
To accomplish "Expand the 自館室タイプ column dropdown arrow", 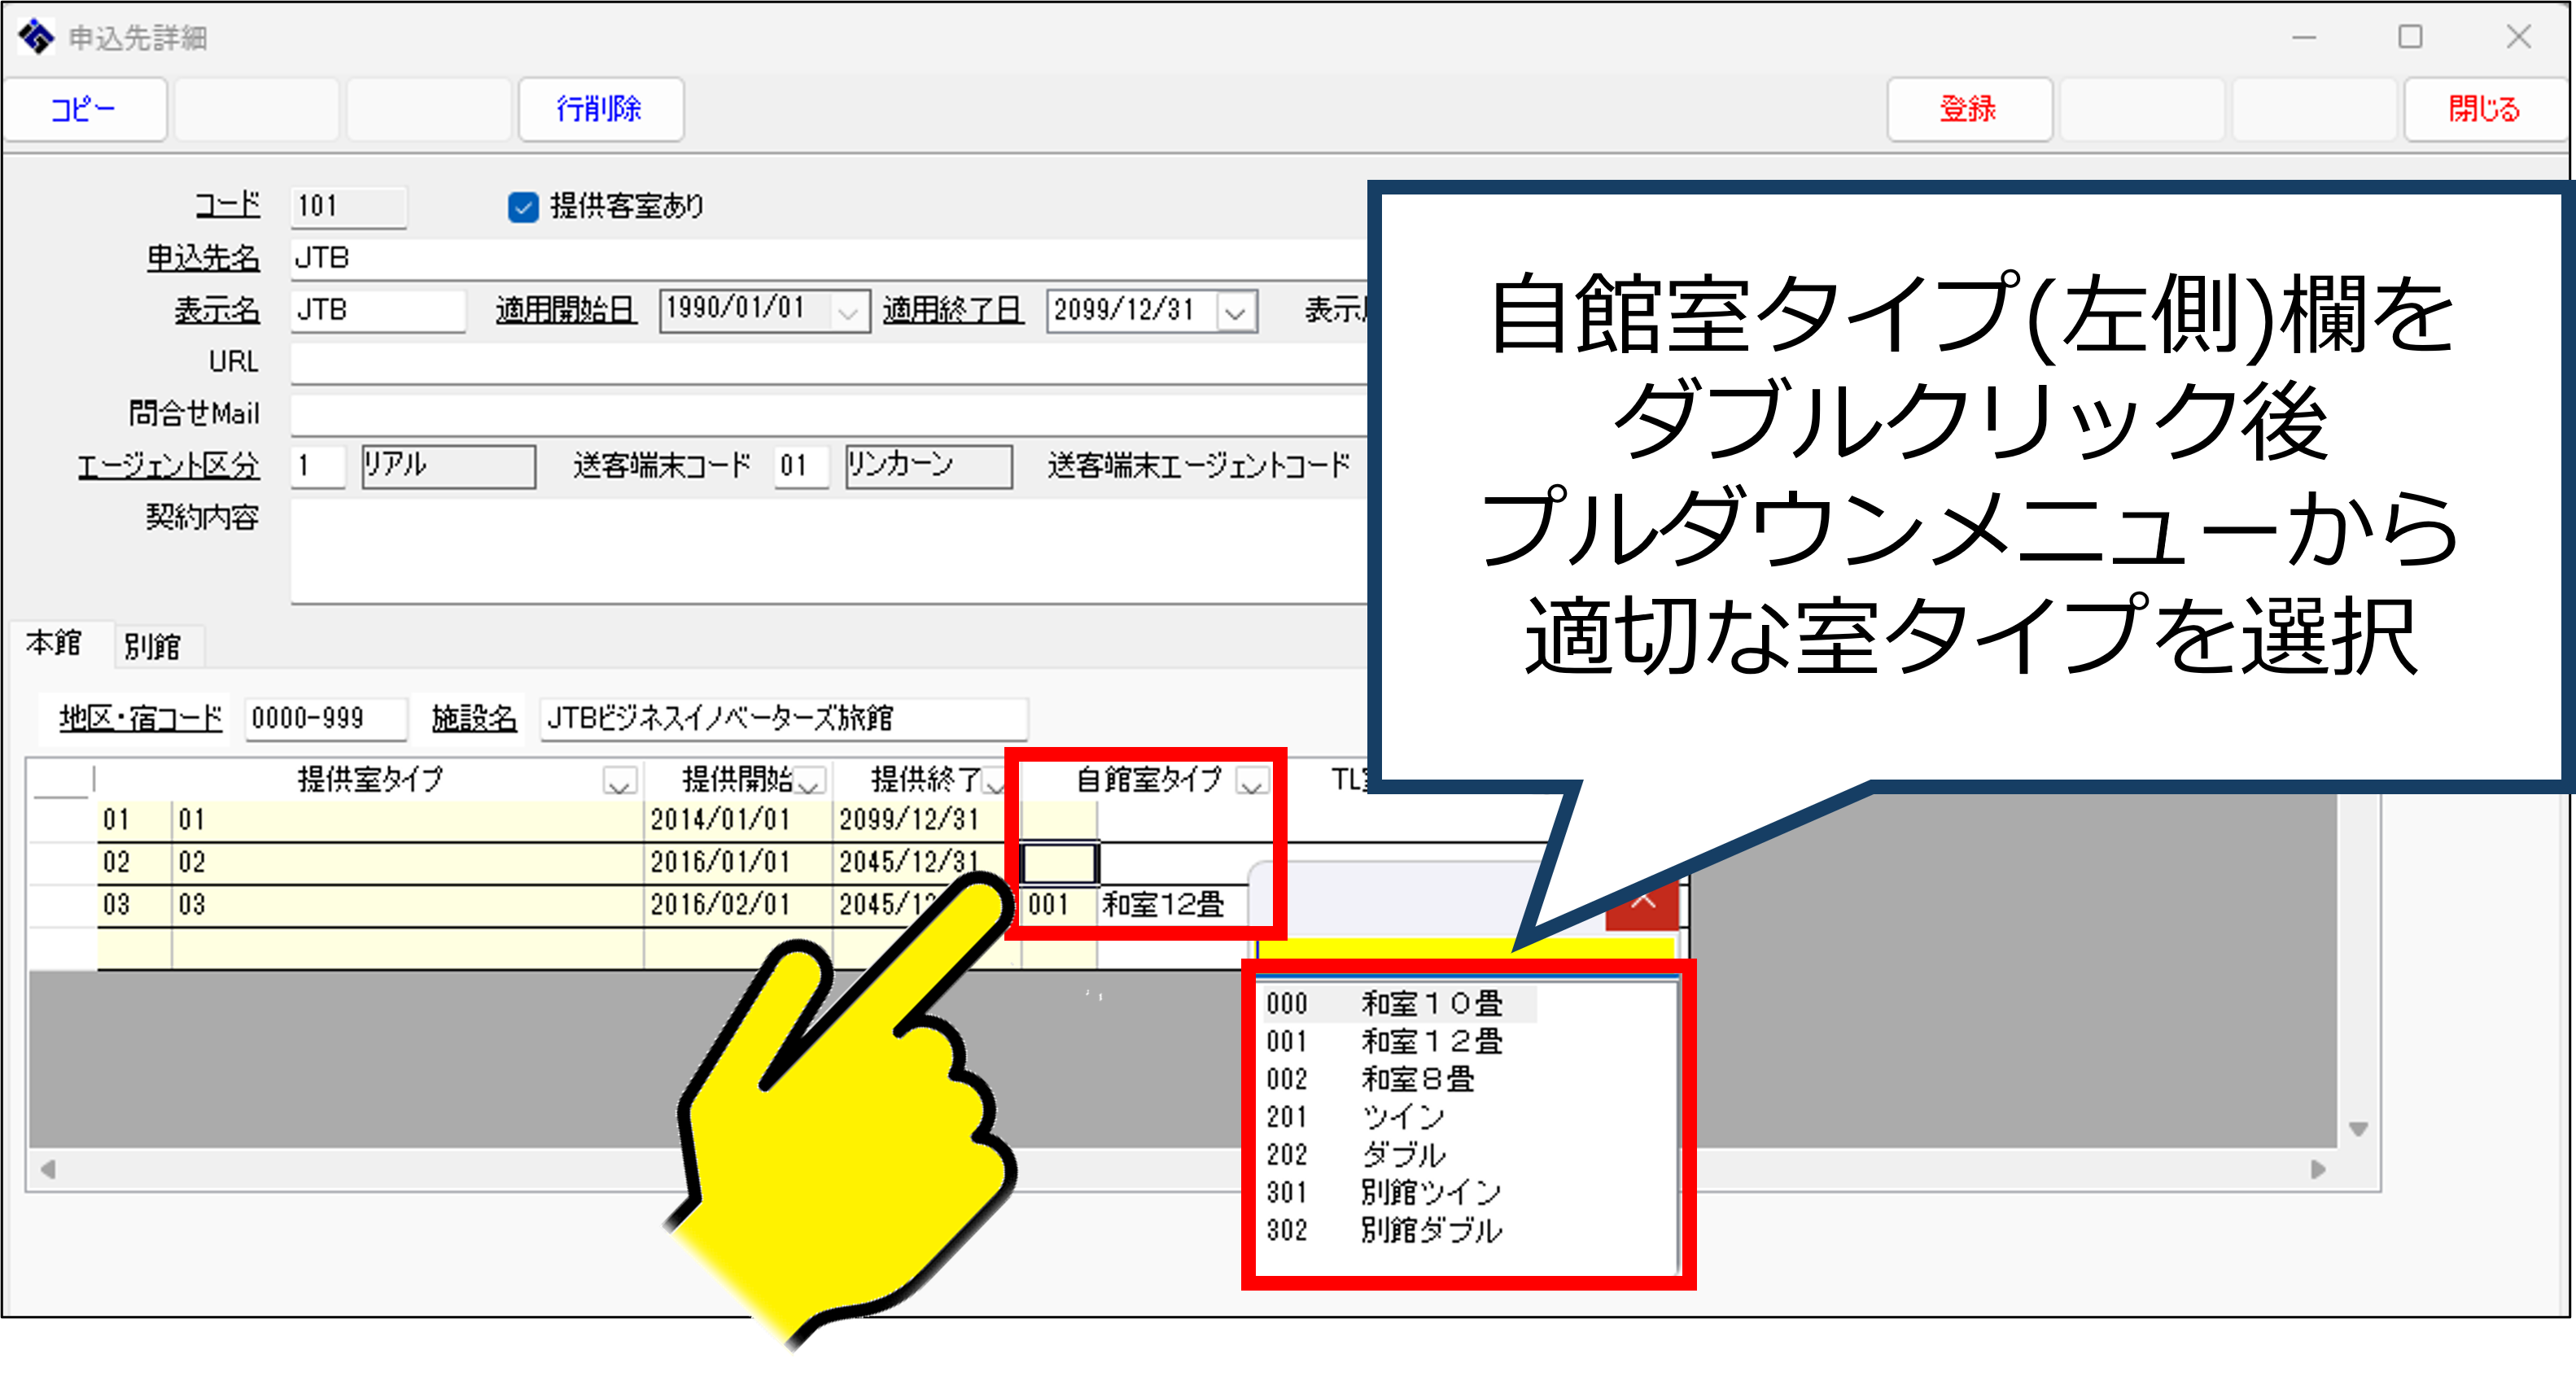I will coord(1252,782).
